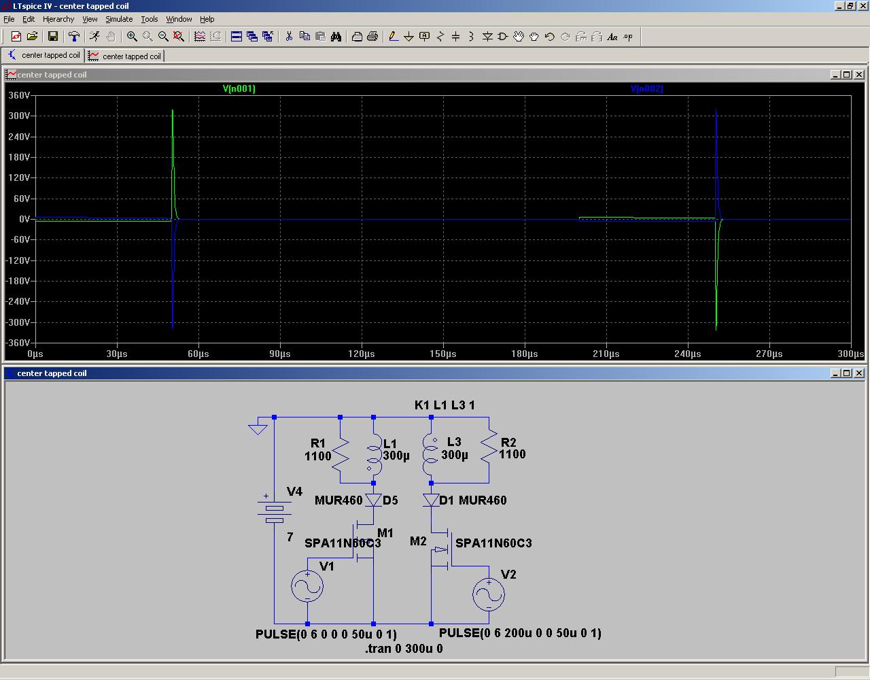Open the Hierarchy menu

click(x=58, y=19)
